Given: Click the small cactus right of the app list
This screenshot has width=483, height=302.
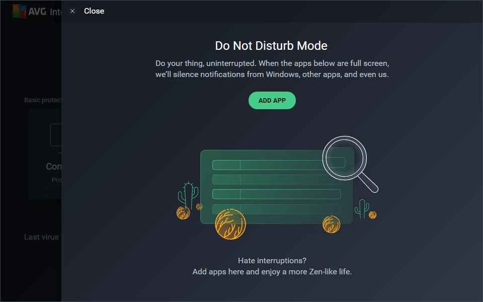Looking at the screenshot, I should tap(361, 207).
